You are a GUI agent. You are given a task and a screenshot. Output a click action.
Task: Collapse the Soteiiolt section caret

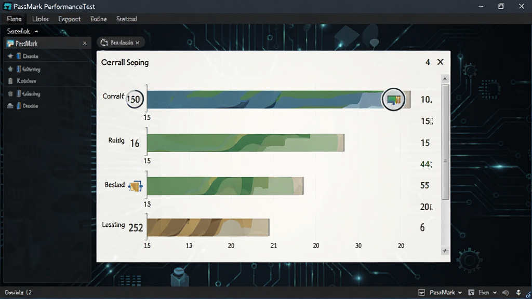point(36,32)
